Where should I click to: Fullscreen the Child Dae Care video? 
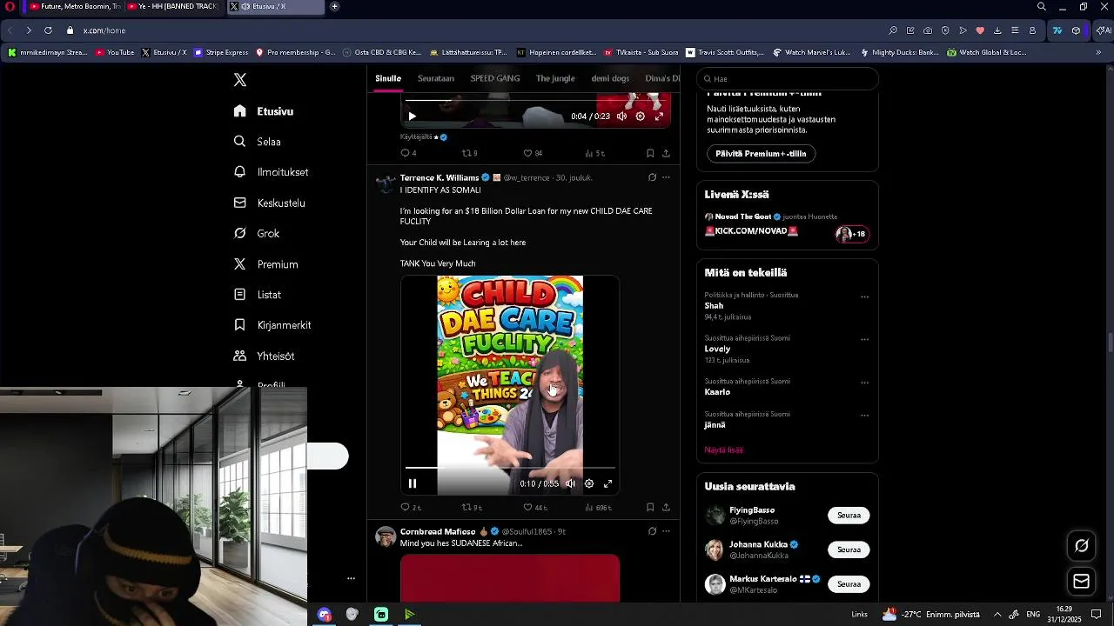click(608, 483)
